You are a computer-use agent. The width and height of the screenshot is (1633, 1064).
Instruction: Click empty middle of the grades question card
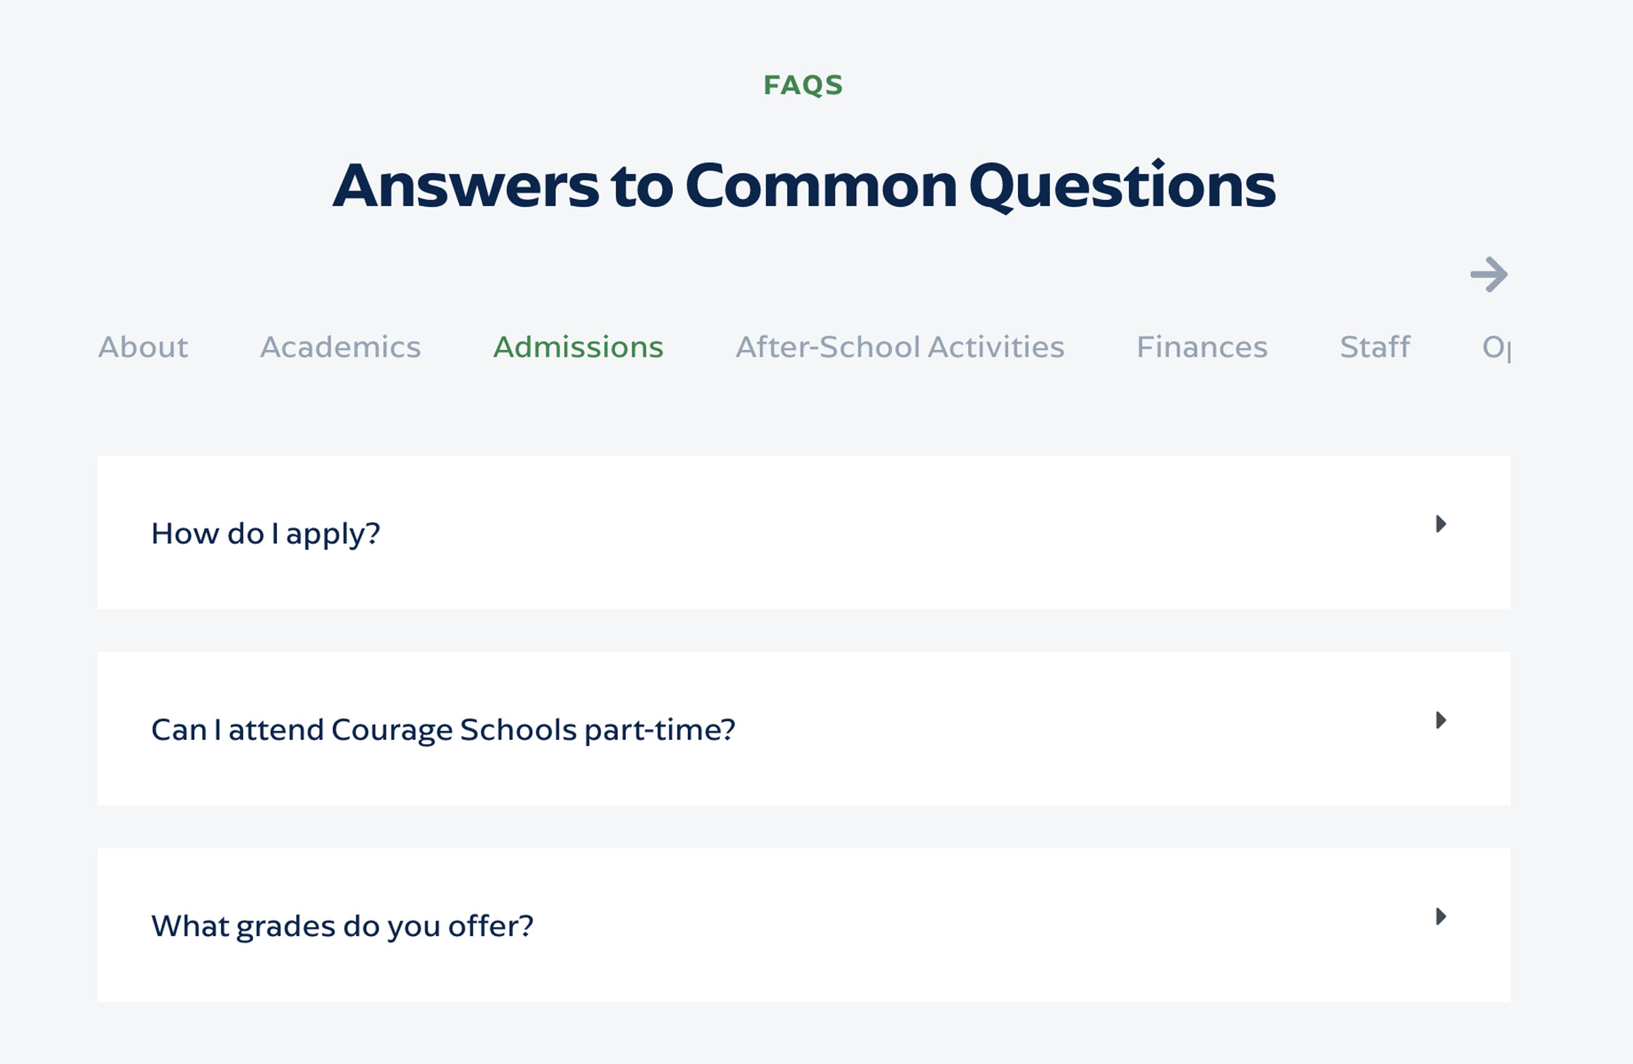pos(961,925)
